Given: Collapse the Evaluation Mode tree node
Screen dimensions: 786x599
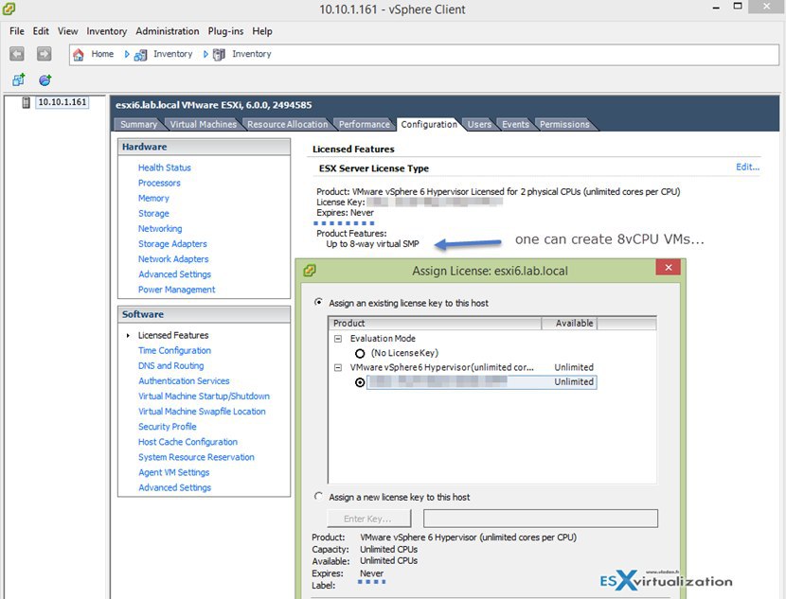Looking at the screenshot, I should pyautogui.click(x=338, y=339).
